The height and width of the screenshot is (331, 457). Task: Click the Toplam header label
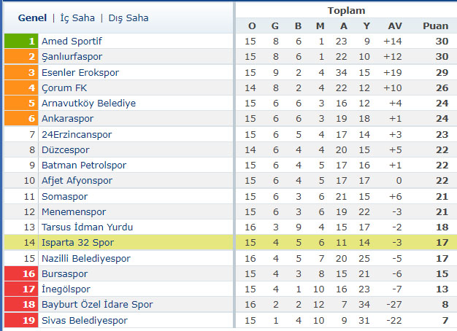pos(346,11)
